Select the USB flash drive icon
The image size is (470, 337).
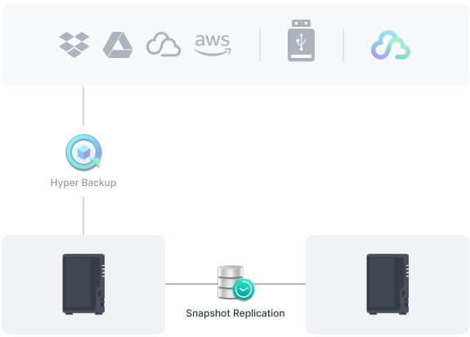(x=302, y=41)
